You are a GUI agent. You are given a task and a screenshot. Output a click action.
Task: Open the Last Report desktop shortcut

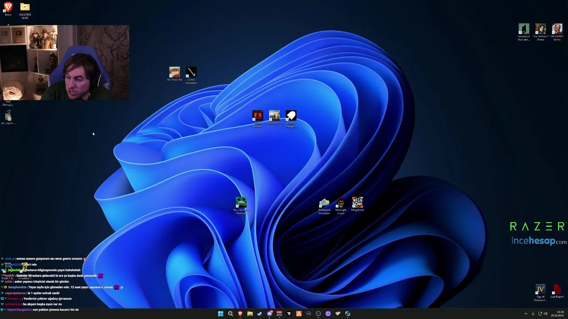pos(557,292)
